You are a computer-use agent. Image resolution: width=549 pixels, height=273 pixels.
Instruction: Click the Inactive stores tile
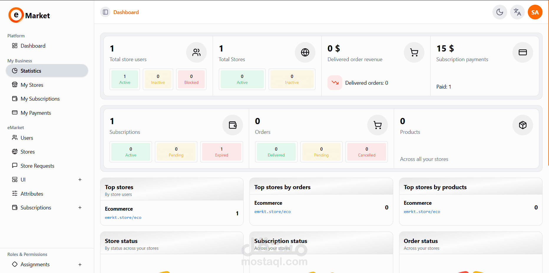292,79
